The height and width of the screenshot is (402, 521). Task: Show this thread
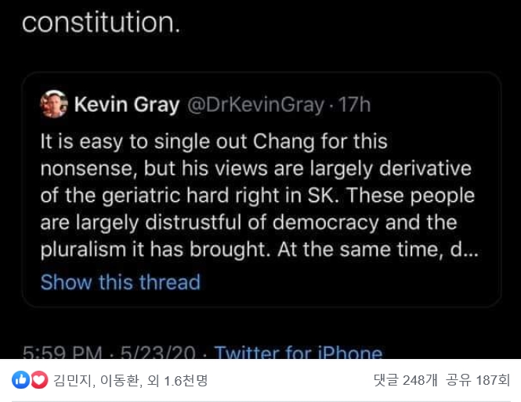point(120,282)
